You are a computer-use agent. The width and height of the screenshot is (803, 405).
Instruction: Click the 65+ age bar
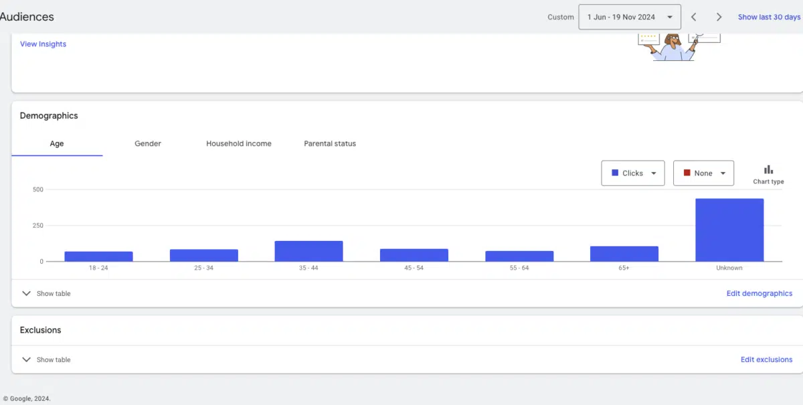624,254
